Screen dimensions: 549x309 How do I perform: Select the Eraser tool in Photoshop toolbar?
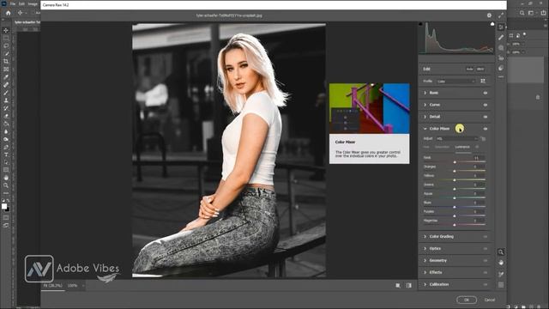pyautogui.click(x=6, y=116)
